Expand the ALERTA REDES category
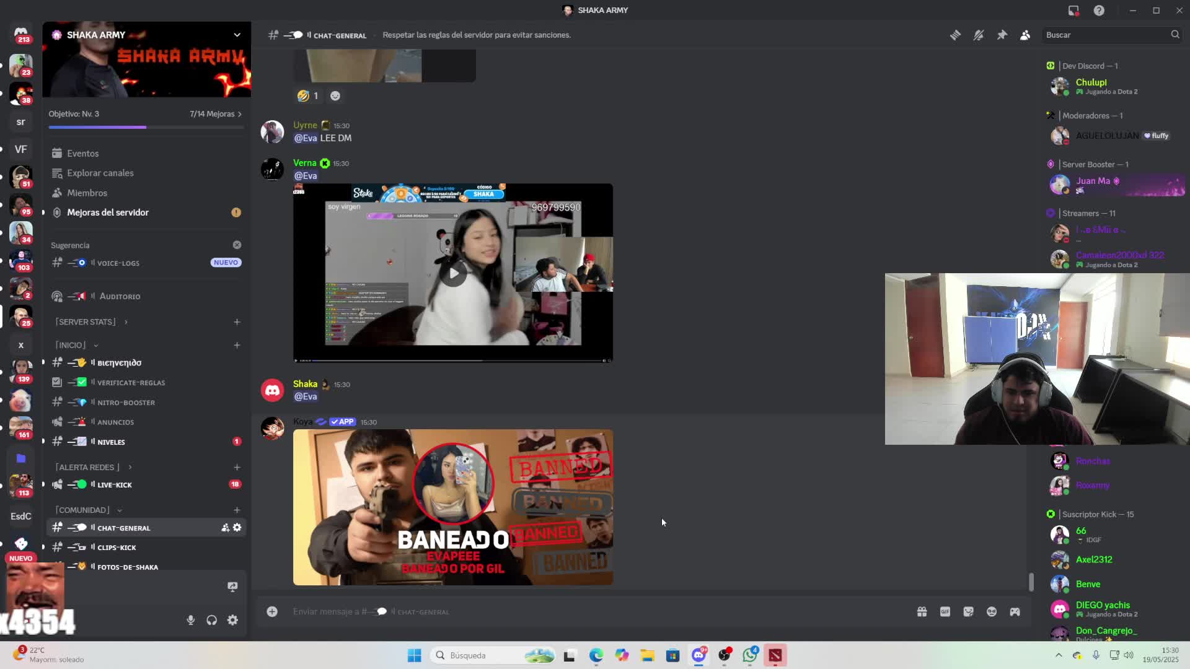 [93, 467]
